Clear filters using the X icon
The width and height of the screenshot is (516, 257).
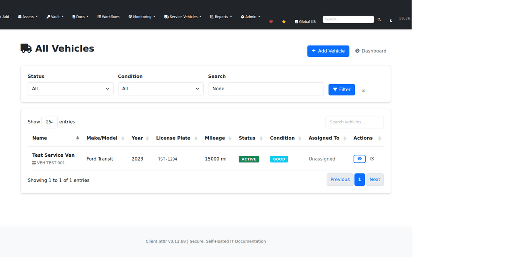(363, 91)
